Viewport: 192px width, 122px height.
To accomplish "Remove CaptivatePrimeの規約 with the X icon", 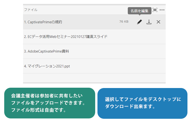I will coord(158,22).
